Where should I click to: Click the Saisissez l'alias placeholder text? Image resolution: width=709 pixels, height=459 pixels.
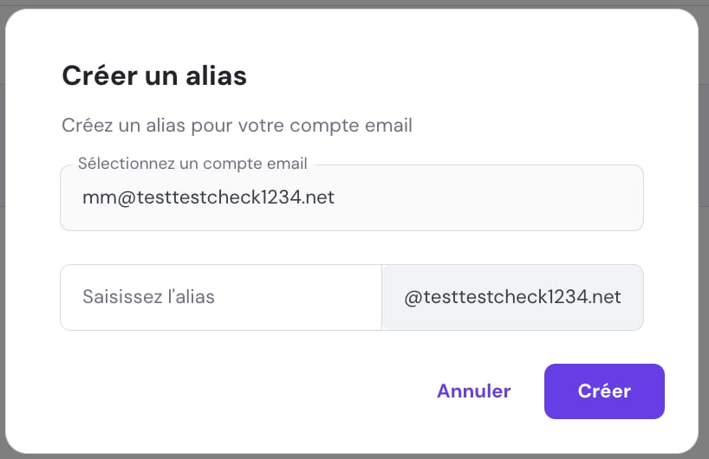coord(148,297)
